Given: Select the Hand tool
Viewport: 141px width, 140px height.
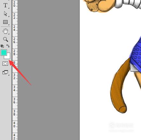Looking at the screenshot, I should [x=5, y=31].
